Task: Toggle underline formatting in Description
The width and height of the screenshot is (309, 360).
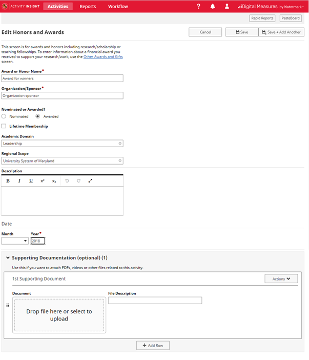Action: [x=31, y=181]
